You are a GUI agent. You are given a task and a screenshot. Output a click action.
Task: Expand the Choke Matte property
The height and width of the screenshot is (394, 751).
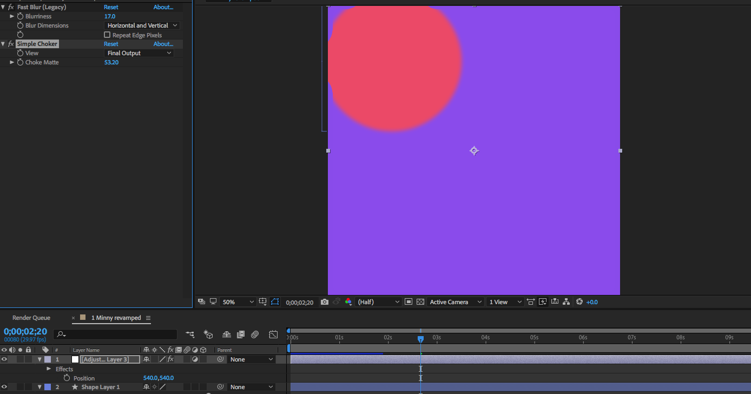point(12,62)
